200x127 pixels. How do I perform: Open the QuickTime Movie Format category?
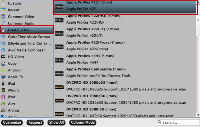pyautogui.click(x=29, y=37)
